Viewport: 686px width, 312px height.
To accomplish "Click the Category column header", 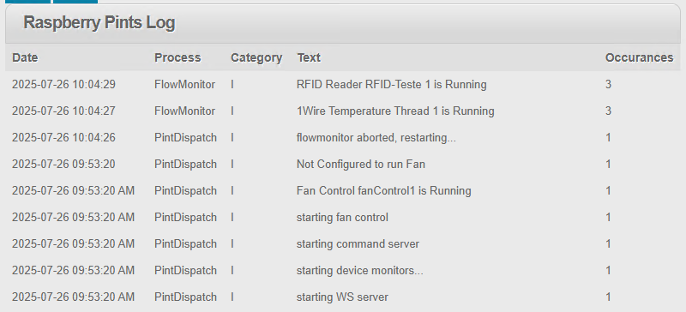I will 256,58.
